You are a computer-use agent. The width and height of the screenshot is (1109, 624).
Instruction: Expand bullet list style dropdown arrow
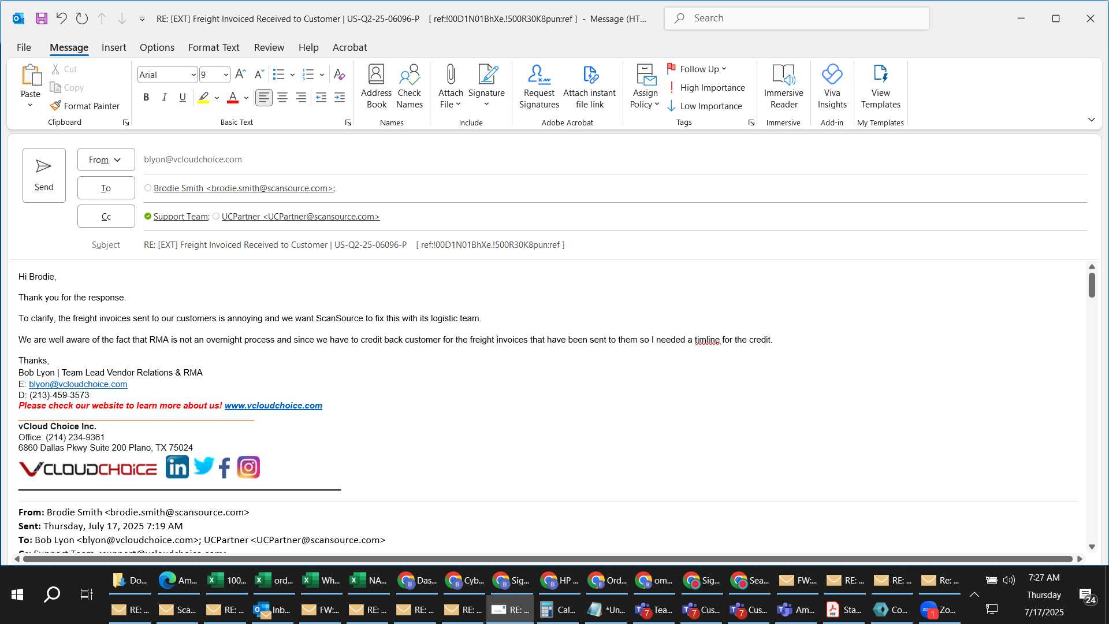(293, 75)
